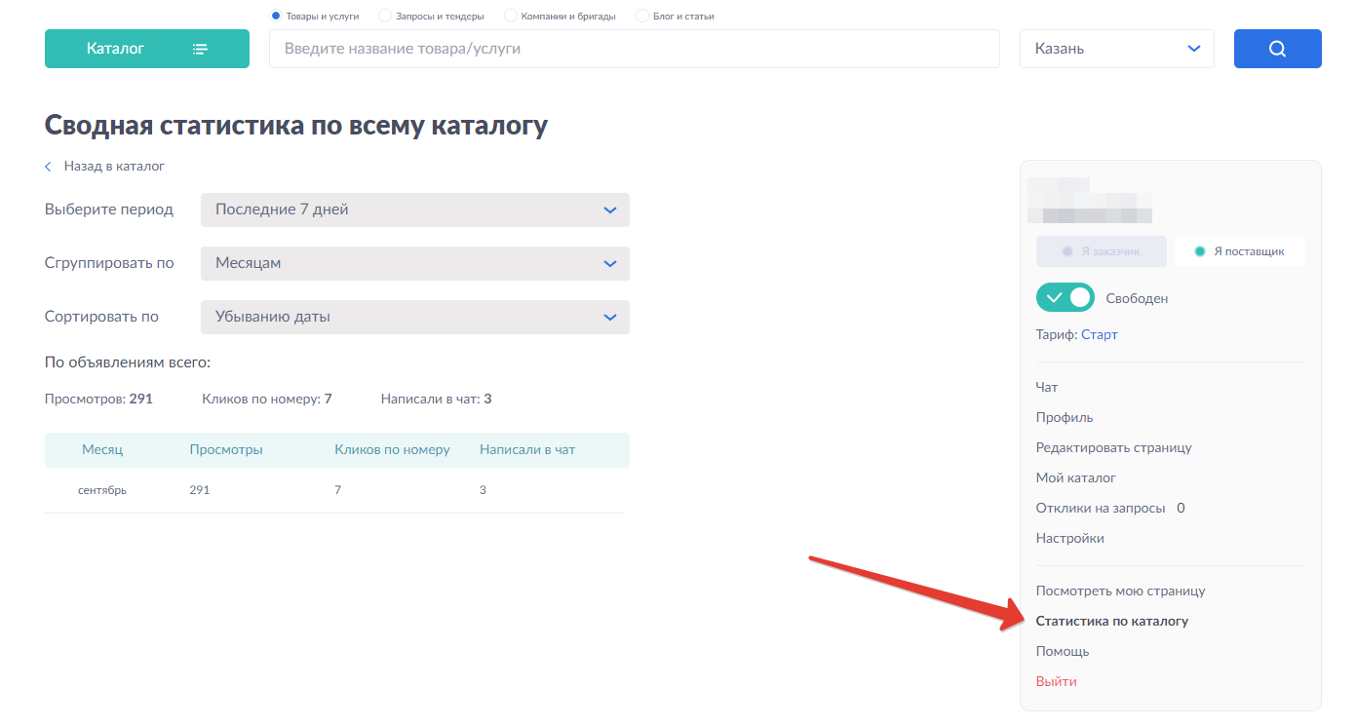Expand the Выберите период dropdown

click(414, 210)
